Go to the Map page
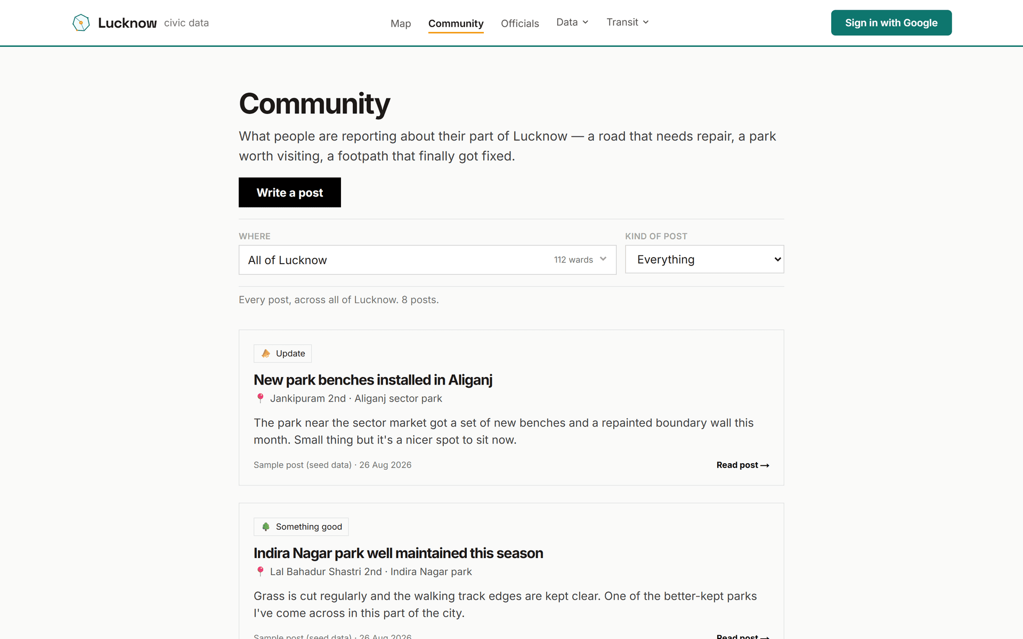 [401, 23]
